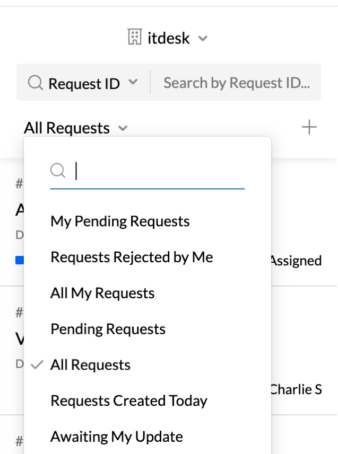Viewport: 338px width, 454px height.
Task: Focus the Search by Request ID field
Action: pos(237,83)
